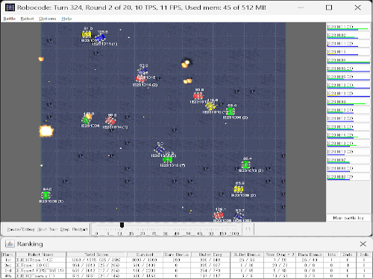Image resolution: width=373 pixels, height=279 pixels.
Task: Open robot console for IE231002
Action: (x=348, y=36)
